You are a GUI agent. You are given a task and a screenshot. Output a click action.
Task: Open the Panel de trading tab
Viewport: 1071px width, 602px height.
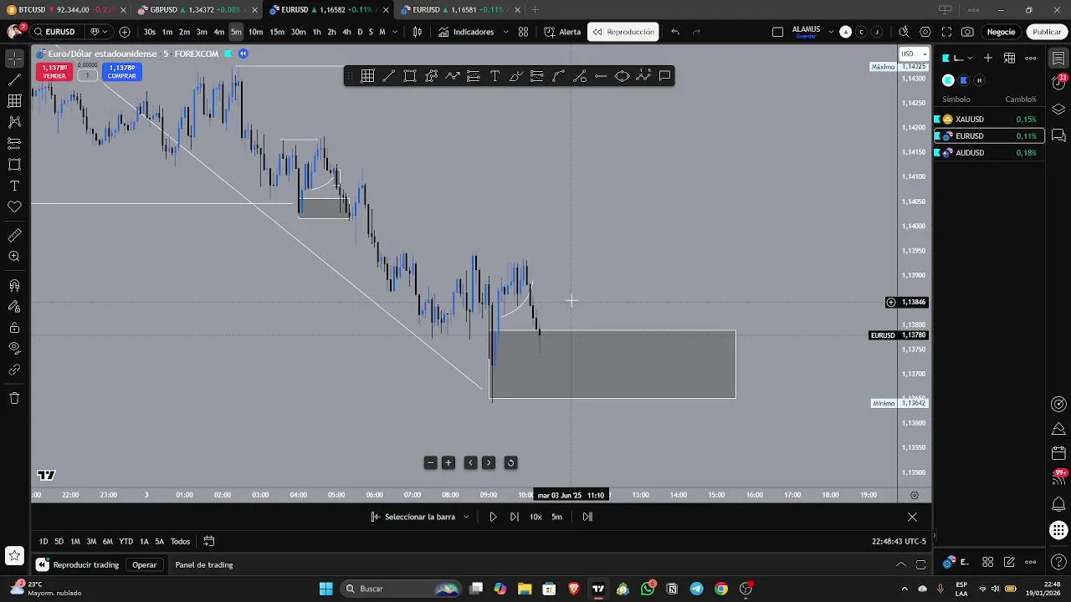click(204, 565)
